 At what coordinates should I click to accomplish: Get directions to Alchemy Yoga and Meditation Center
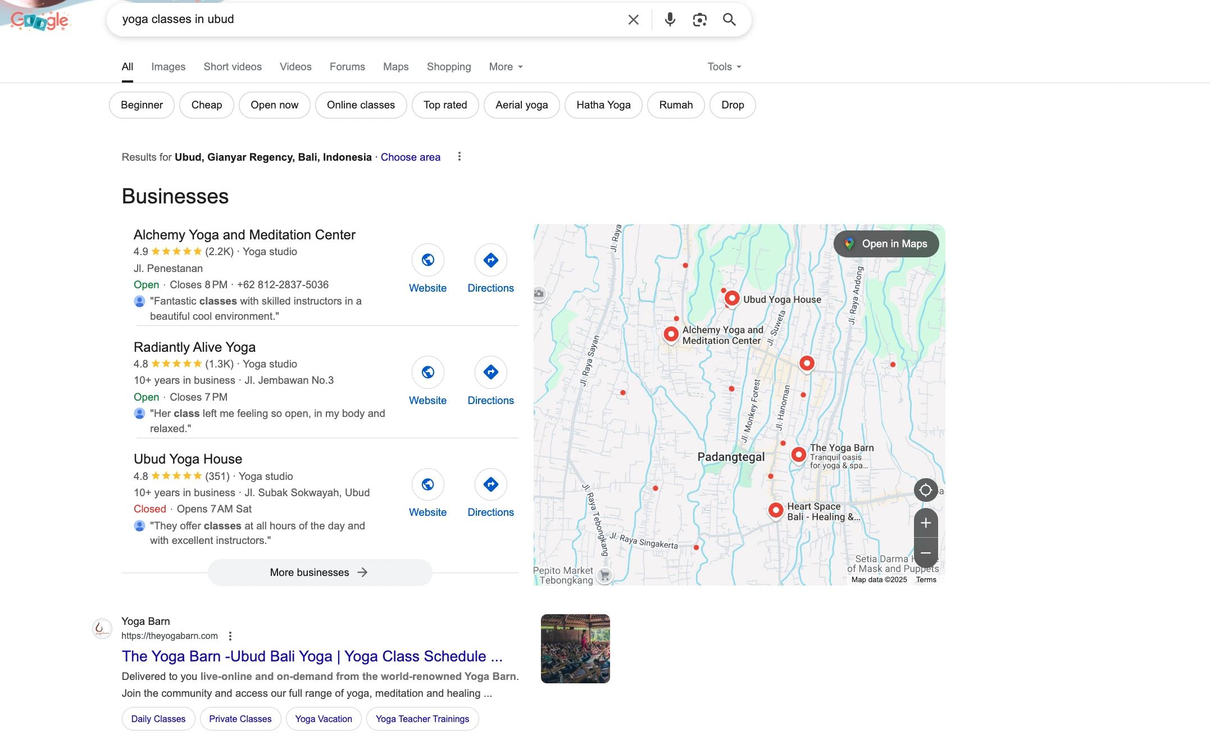(491, 260)
